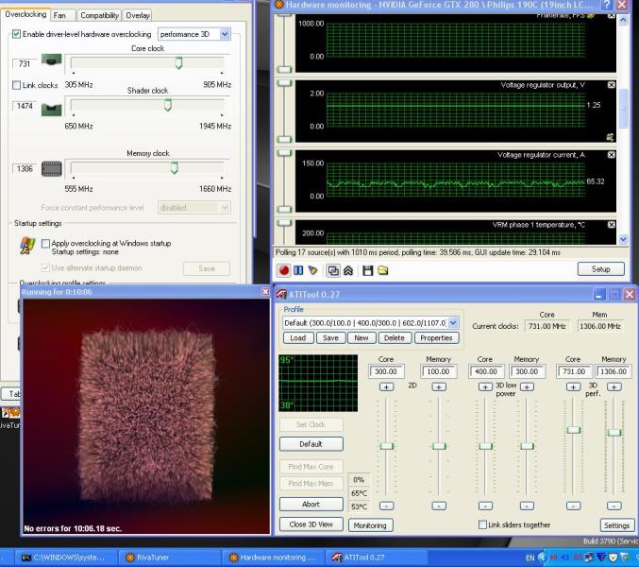The image size is (639, 567).
Task: Click the Memory clock slider thumb in RivaTuner
Action: point(174,167)
